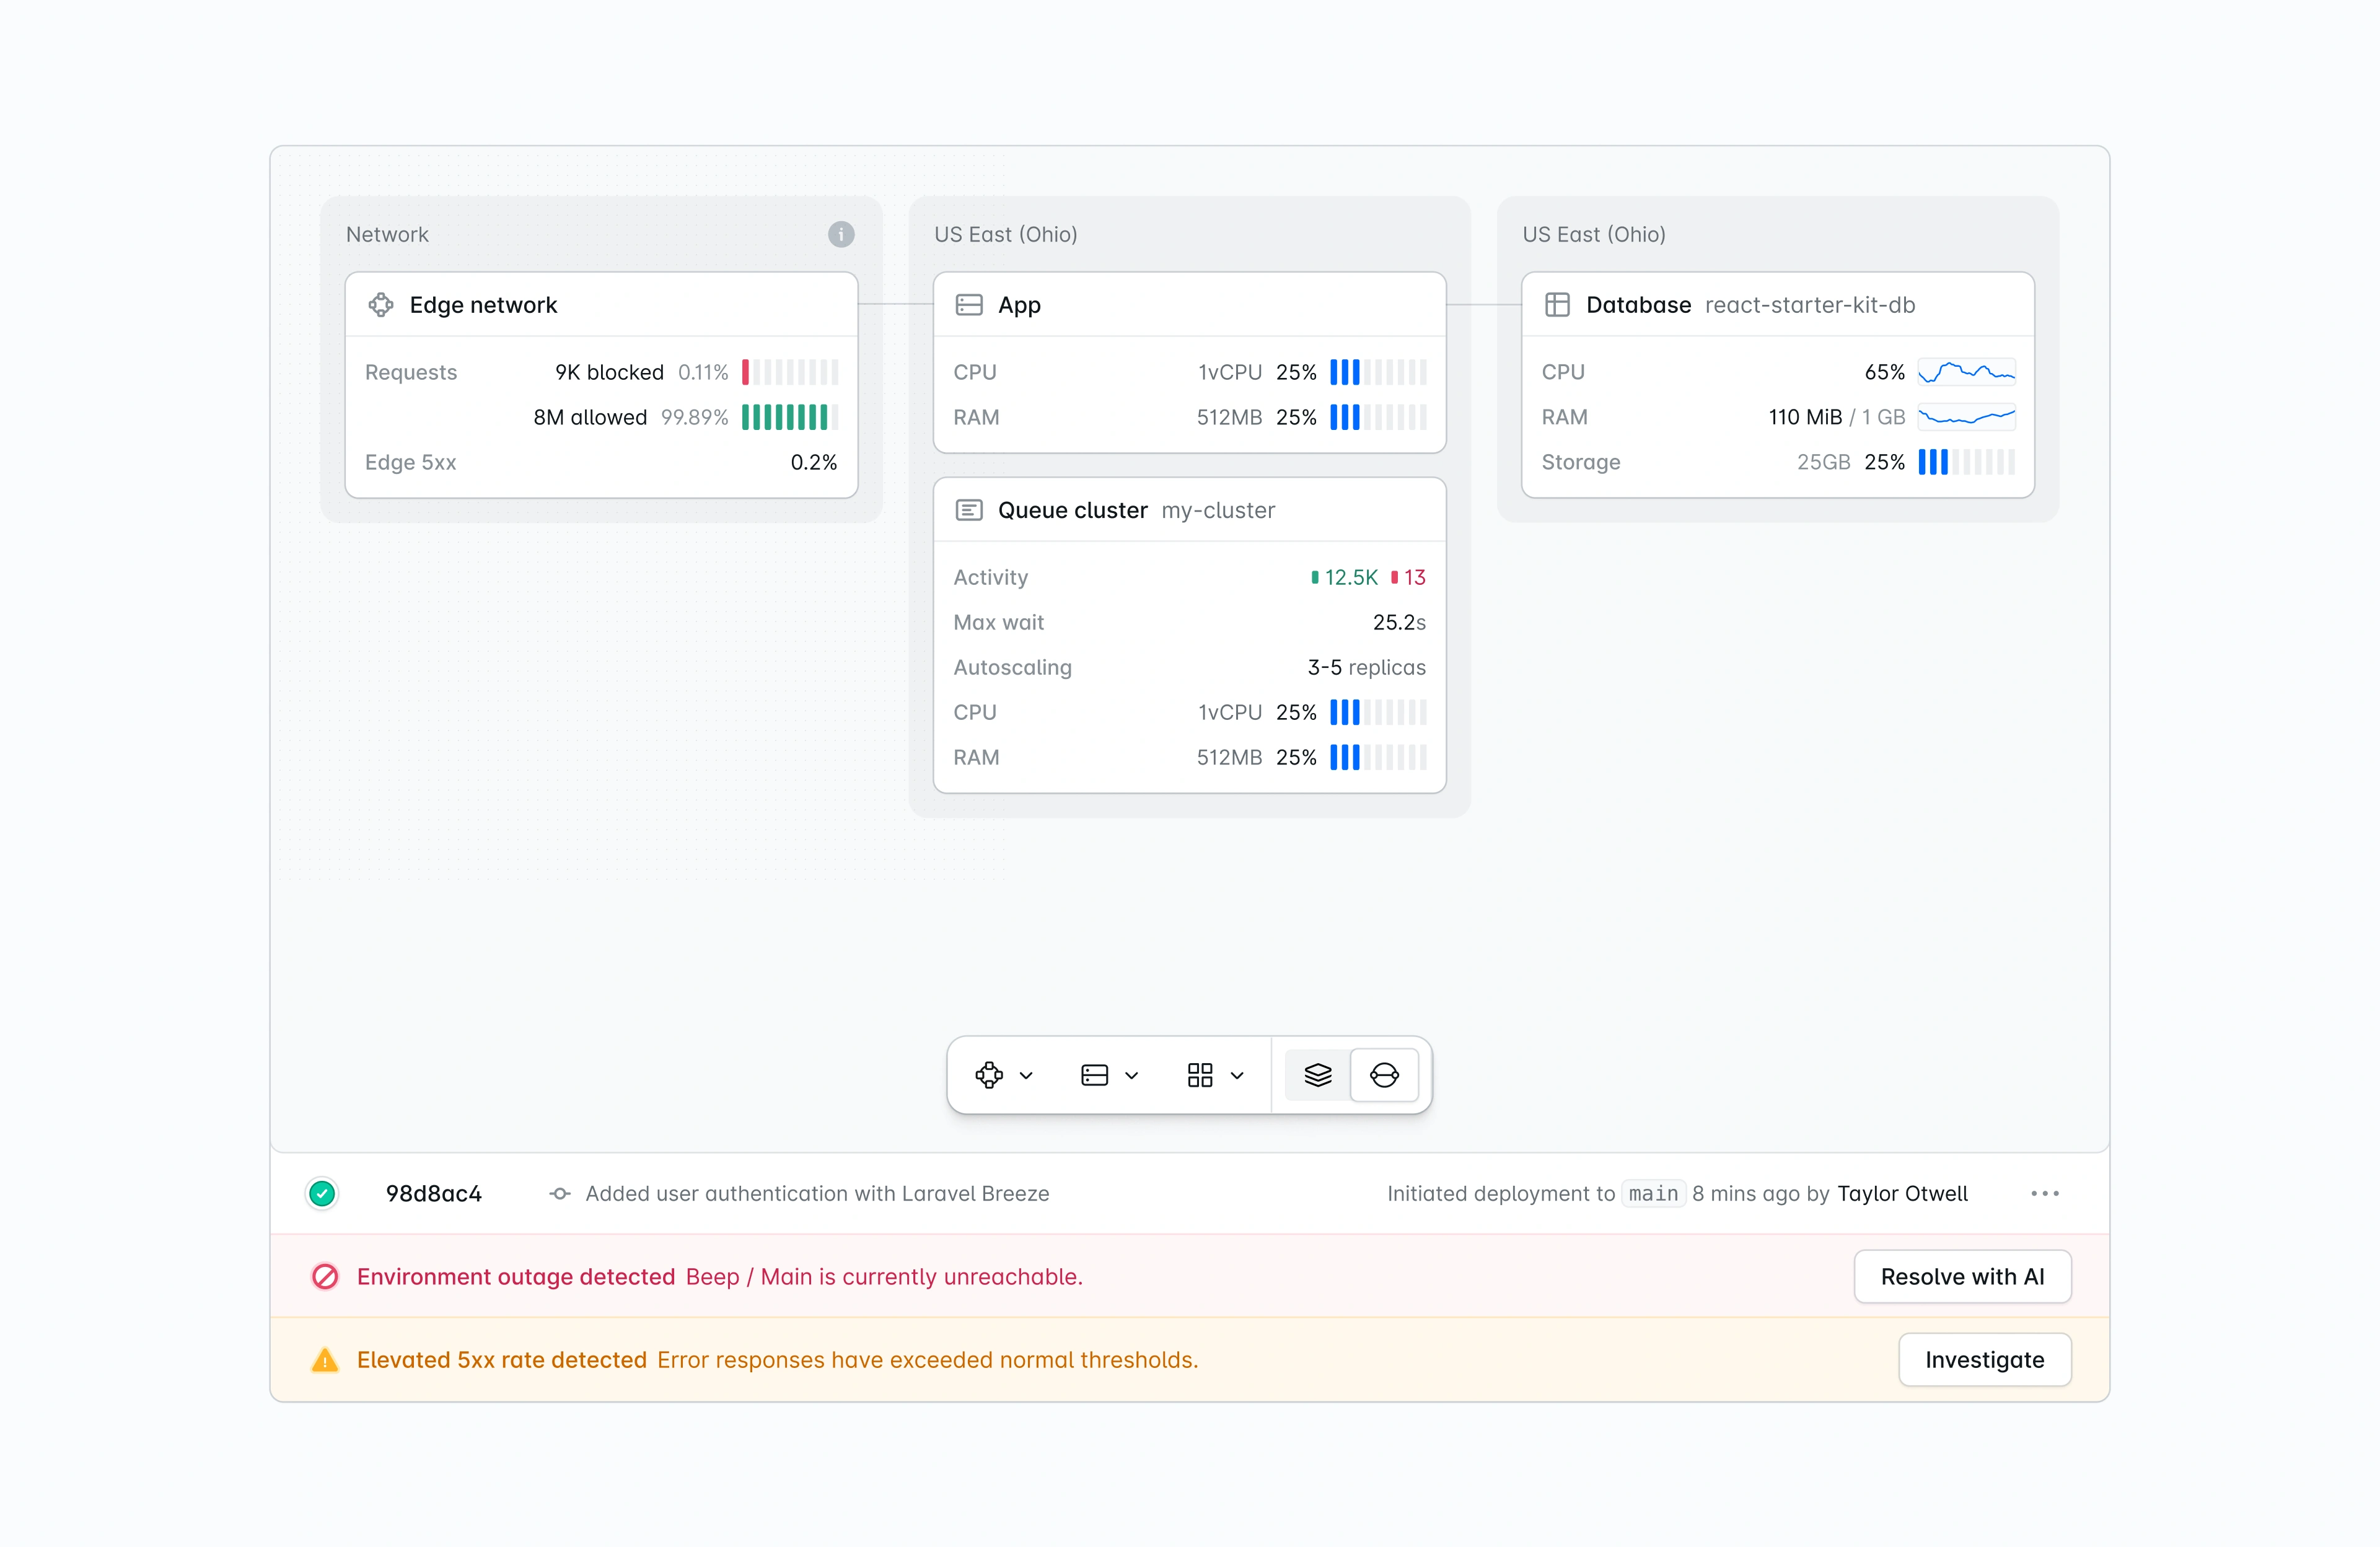Select the edge network icon in the bottom toolbar
This screenshot has height=1547, width=2380.
990,1075
